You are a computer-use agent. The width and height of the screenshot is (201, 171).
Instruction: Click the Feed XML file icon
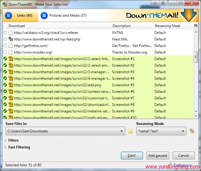11,39
